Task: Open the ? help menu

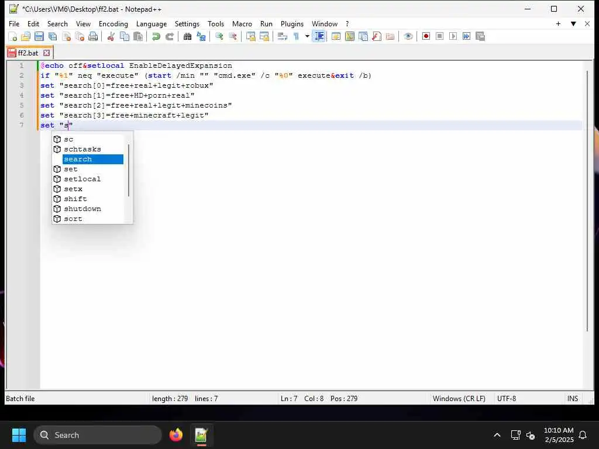Action: (x=347, y=23)
